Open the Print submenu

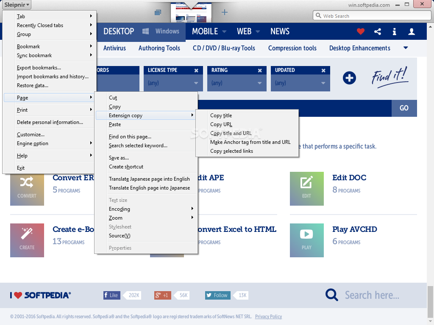(x=49, y=110)
